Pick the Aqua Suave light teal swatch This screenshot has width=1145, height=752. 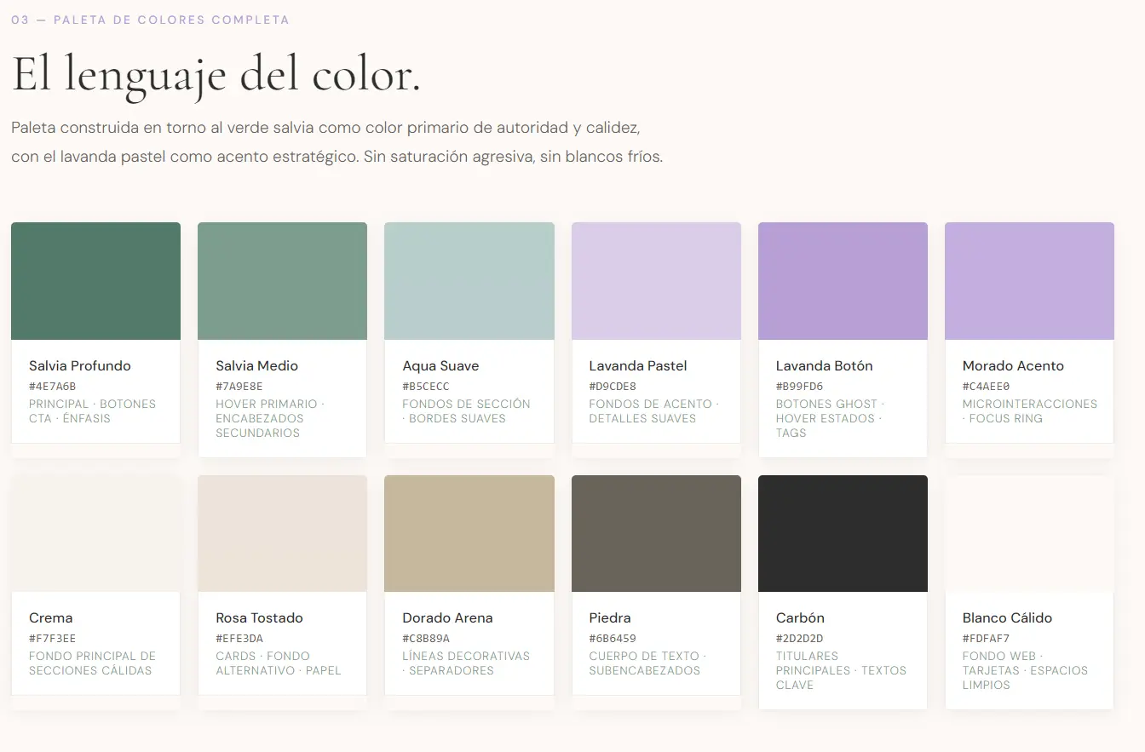tap(469, 281)
